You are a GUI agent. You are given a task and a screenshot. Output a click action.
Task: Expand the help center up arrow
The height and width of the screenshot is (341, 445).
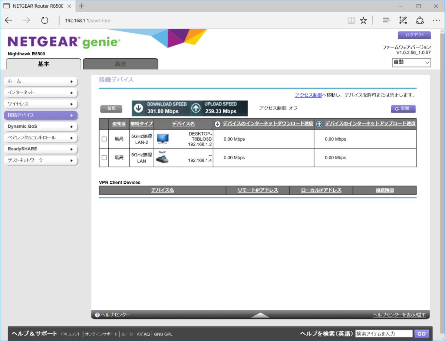click(x=260, y=315)
